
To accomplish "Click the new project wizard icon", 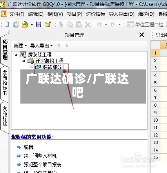I will tap(16, 24).
